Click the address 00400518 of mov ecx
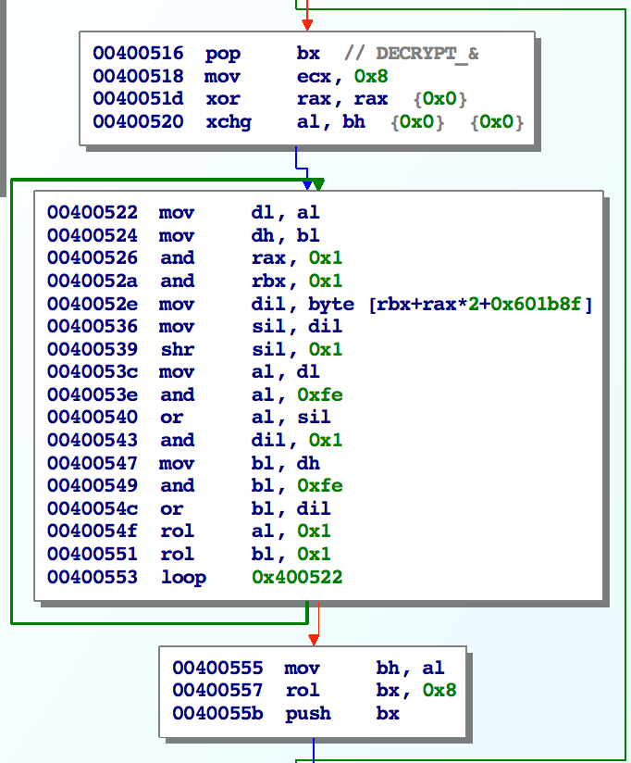Screen dimensions: 631x763 (x=138, y=77)
